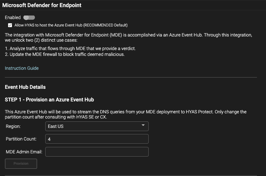
Task: Toggle the Enabled switch
Action: click(29, 17)
